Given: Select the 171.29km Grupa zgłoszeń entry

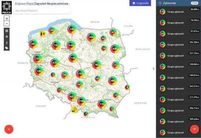Looking at the screenshot, I should [x=178, y=99].
